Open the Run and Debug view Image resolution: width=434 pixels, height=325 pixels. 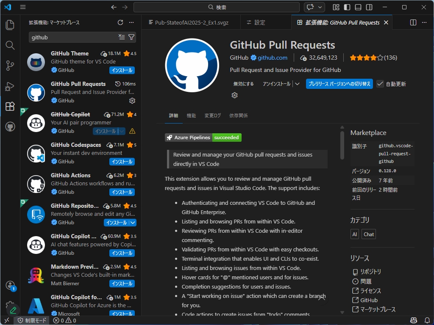click(10, 86)
